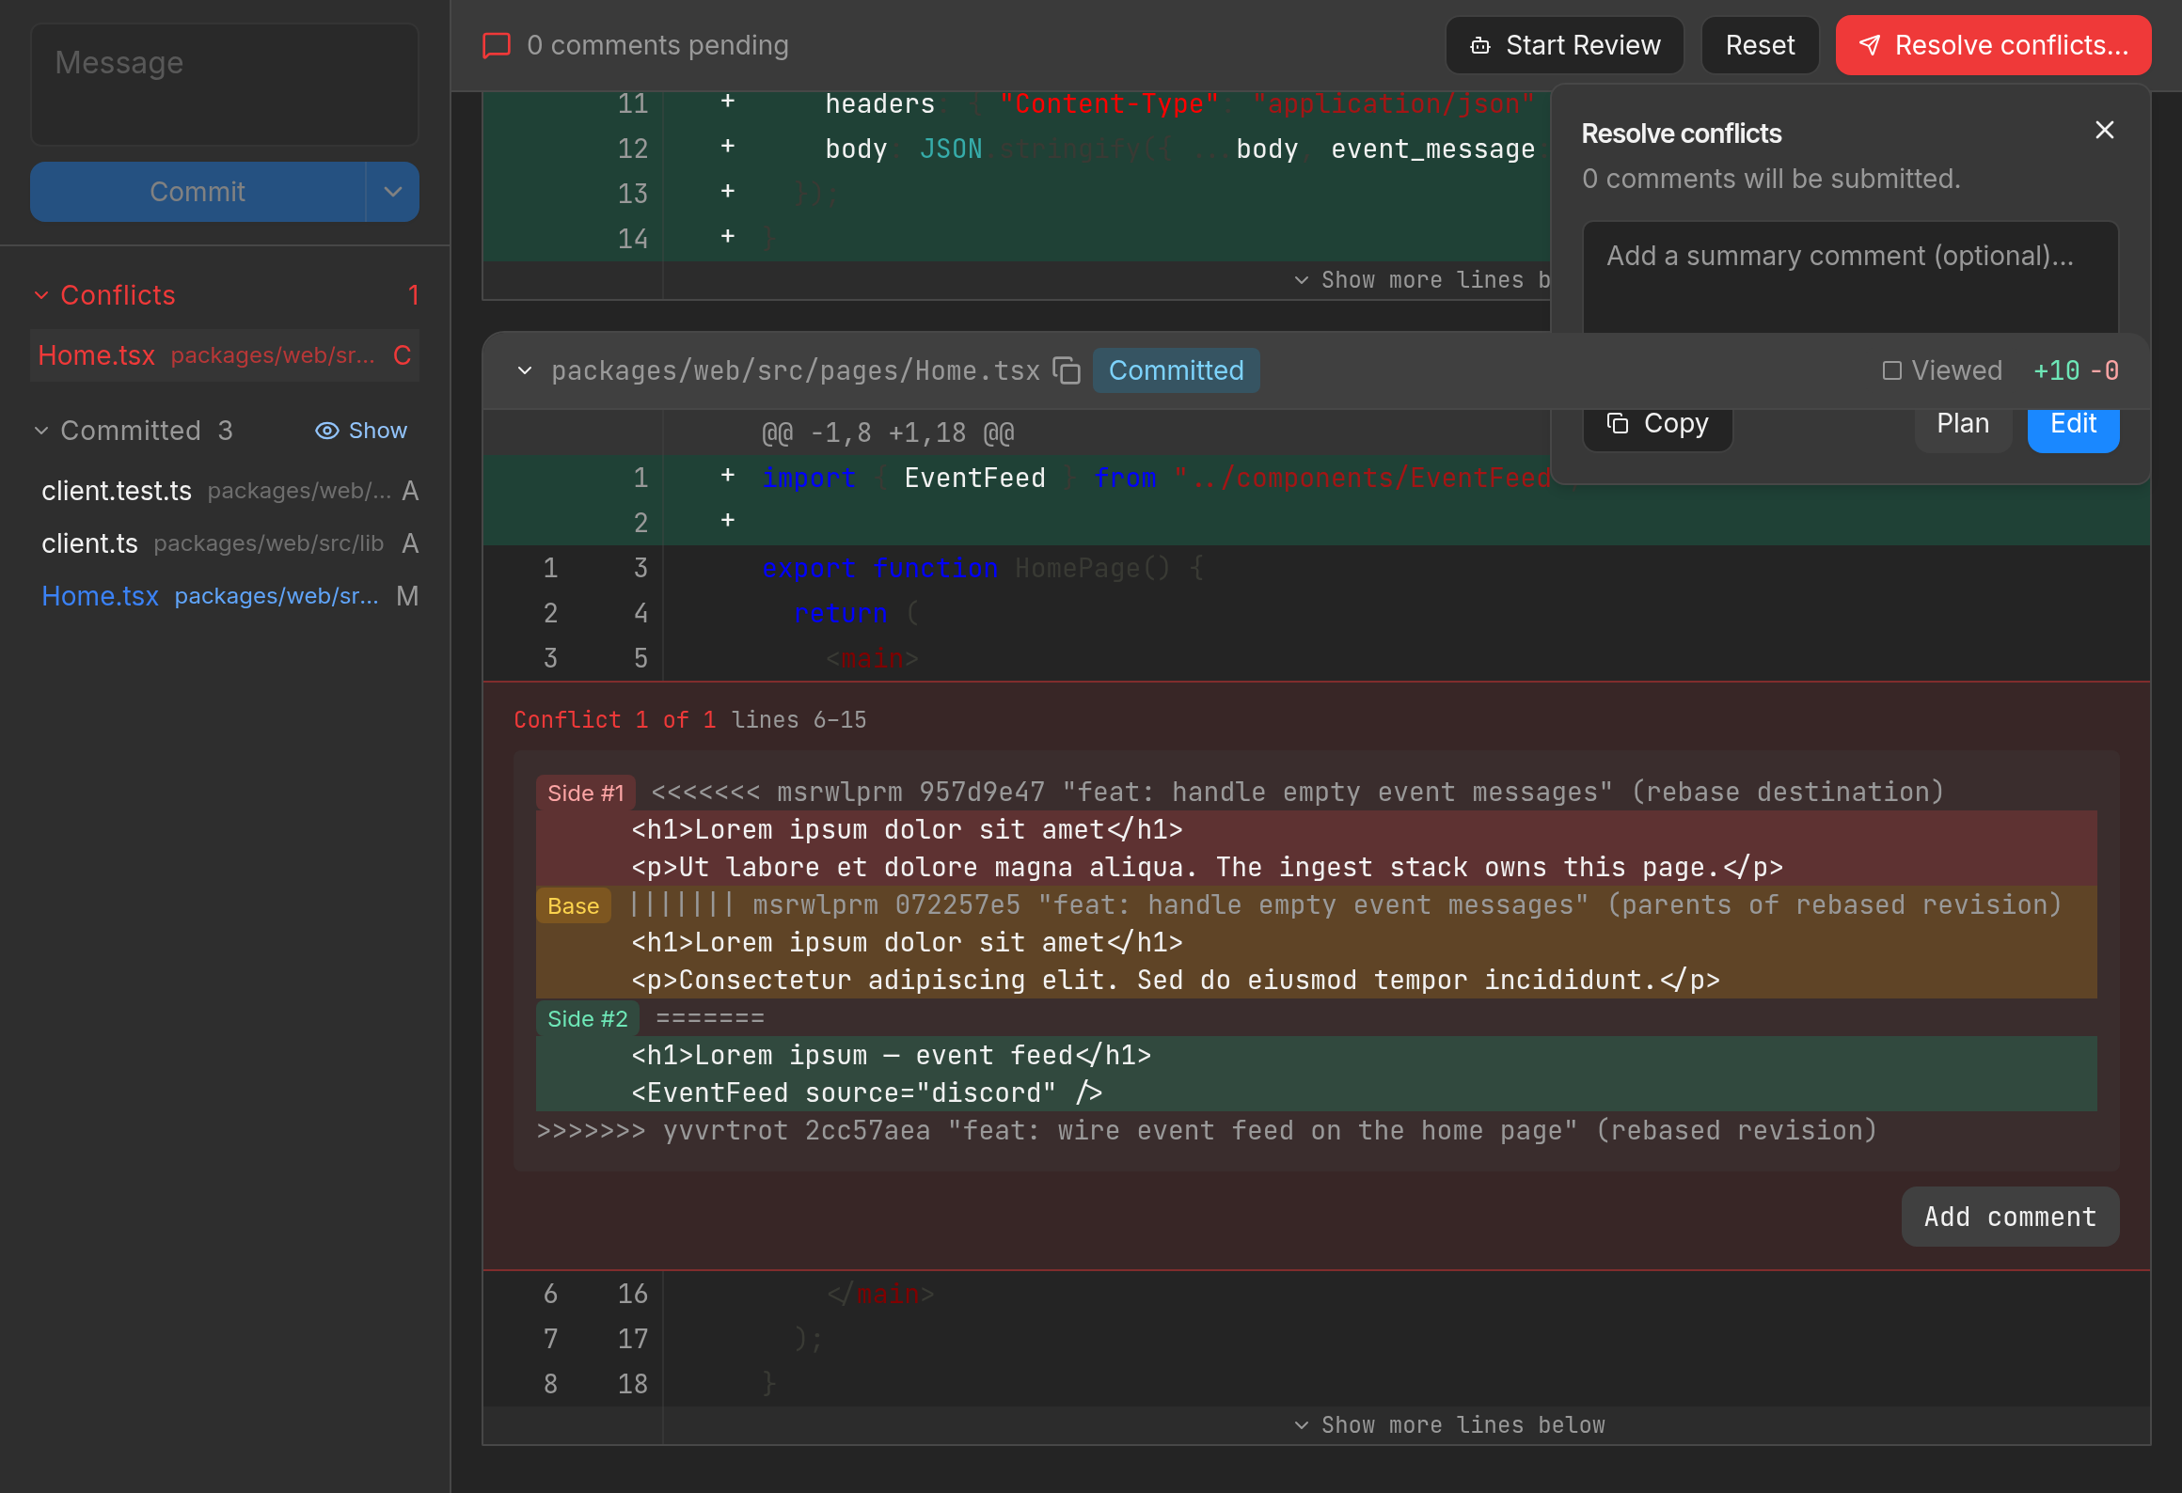Click Add comment on conflict
This screenshot has width=2182, height=1493.
[x=2010, y=1217]
